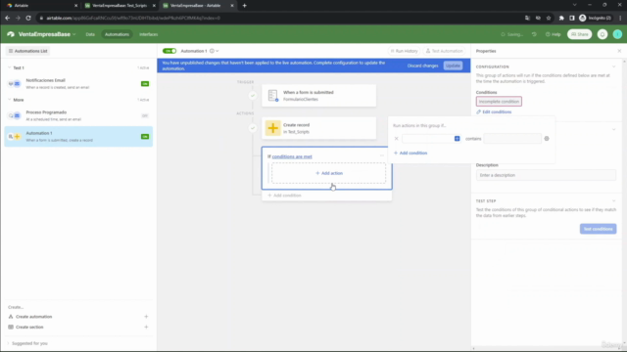Image resolution: width=627 pixels, height=352 pixels.
Task: Open the user account avatar
Action: point(617,34)
